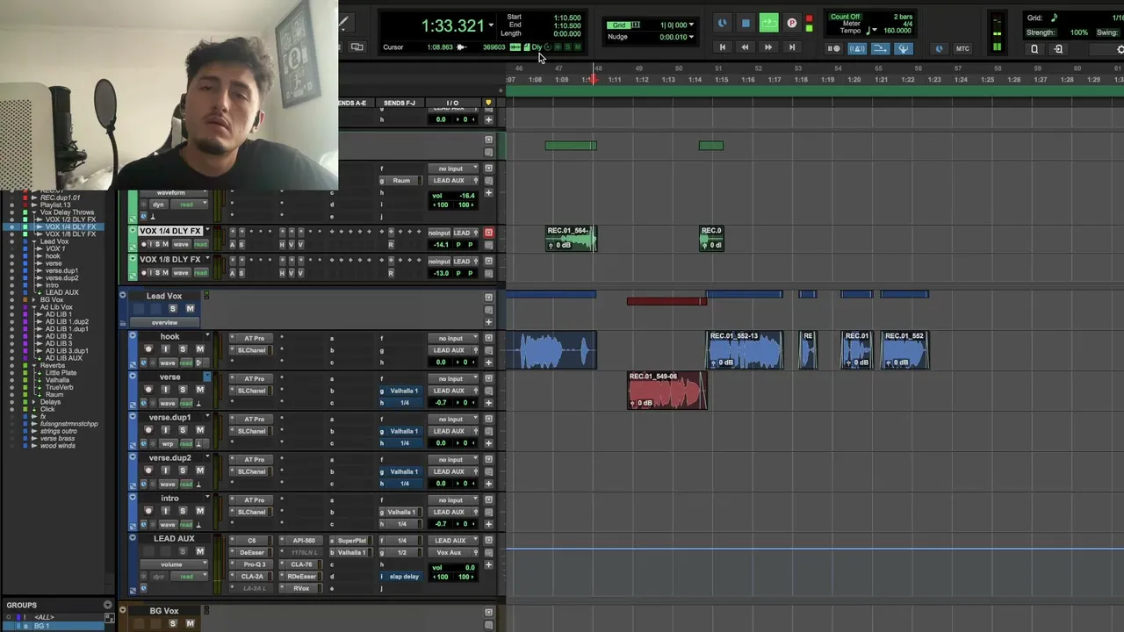The height and width of the screenshot is (632, 1124).
Task: Select strings outro in track list
Action: [59, 431]
